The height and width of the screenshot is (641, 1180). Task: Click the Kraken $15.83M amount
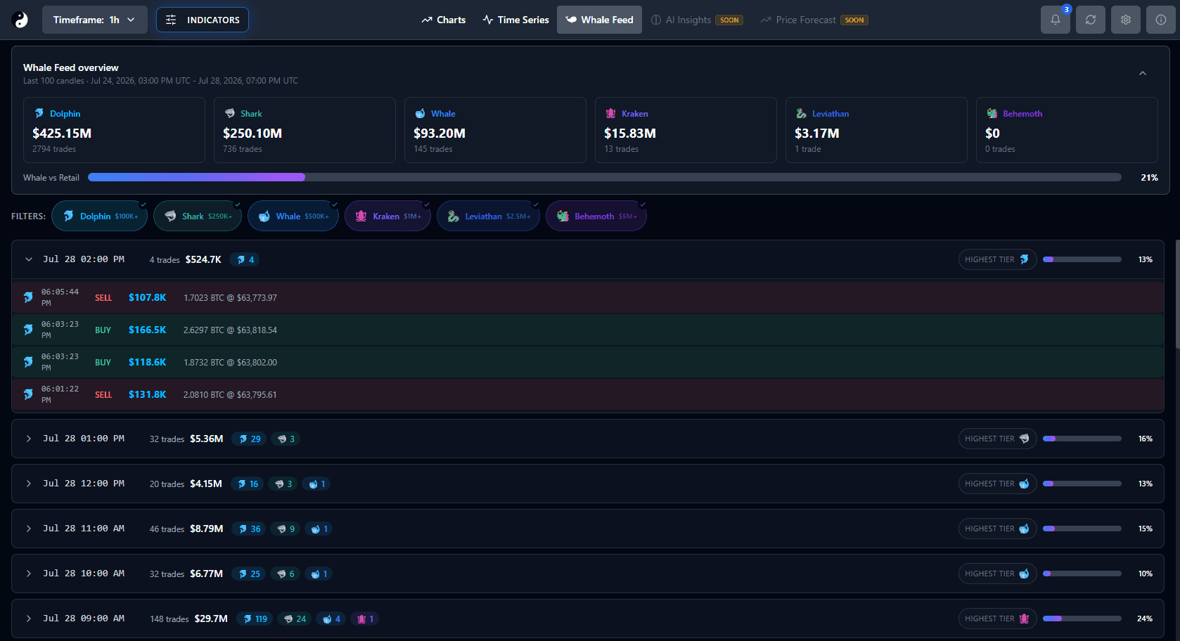click(x=630, y=133)
